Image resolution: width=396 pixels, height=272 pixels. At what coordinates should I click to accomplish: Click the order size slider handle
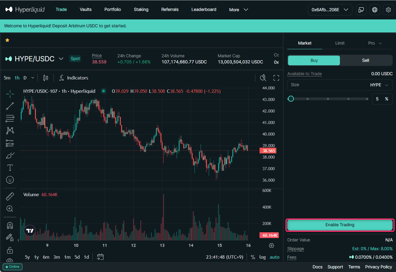tap(290, 99)
